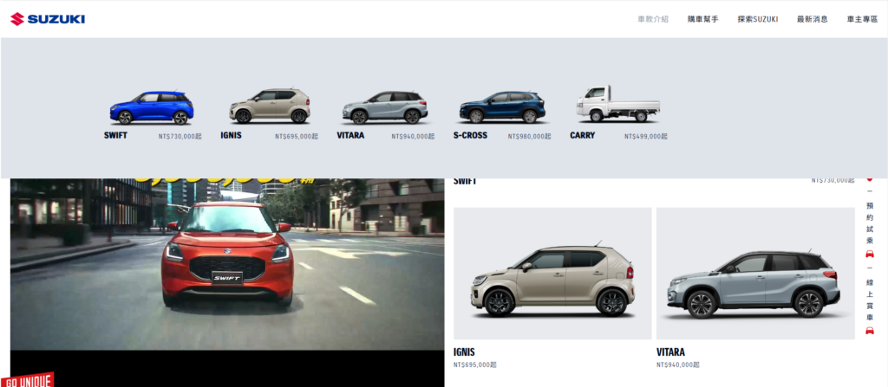
Task: Click the NT$940,000起 price beside VITARA in the dropdown
Action: [413, 136]
